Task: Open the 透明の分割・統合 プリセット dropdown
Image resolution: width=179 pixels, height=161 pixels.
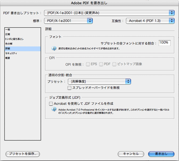Action: (99, 81)
